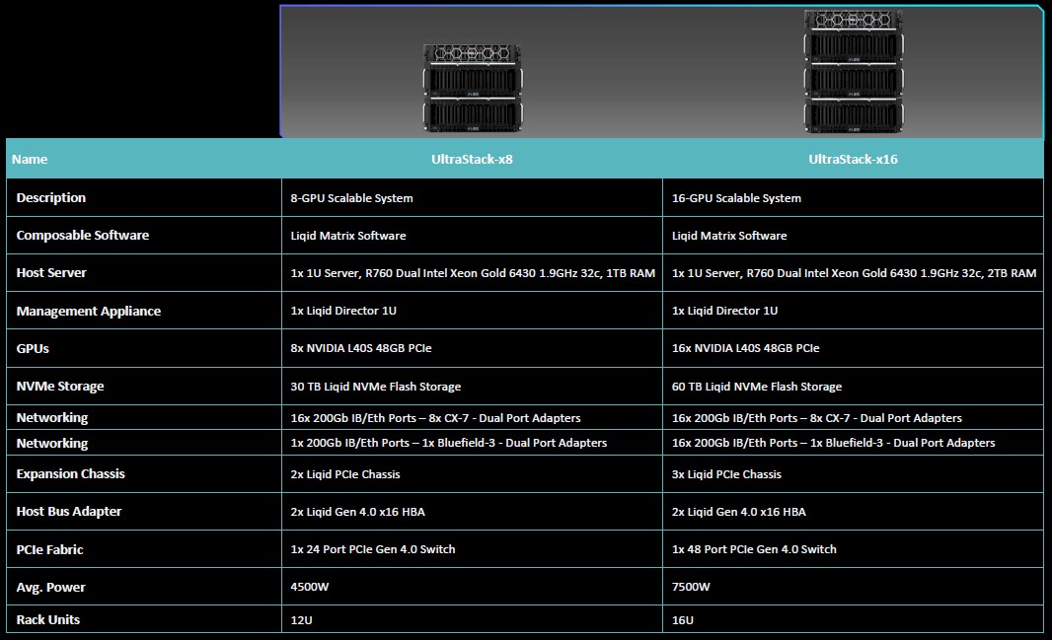This screenshot has height=640, width=1052.
Task: Click the Name header cell
Action: point(32,159)
